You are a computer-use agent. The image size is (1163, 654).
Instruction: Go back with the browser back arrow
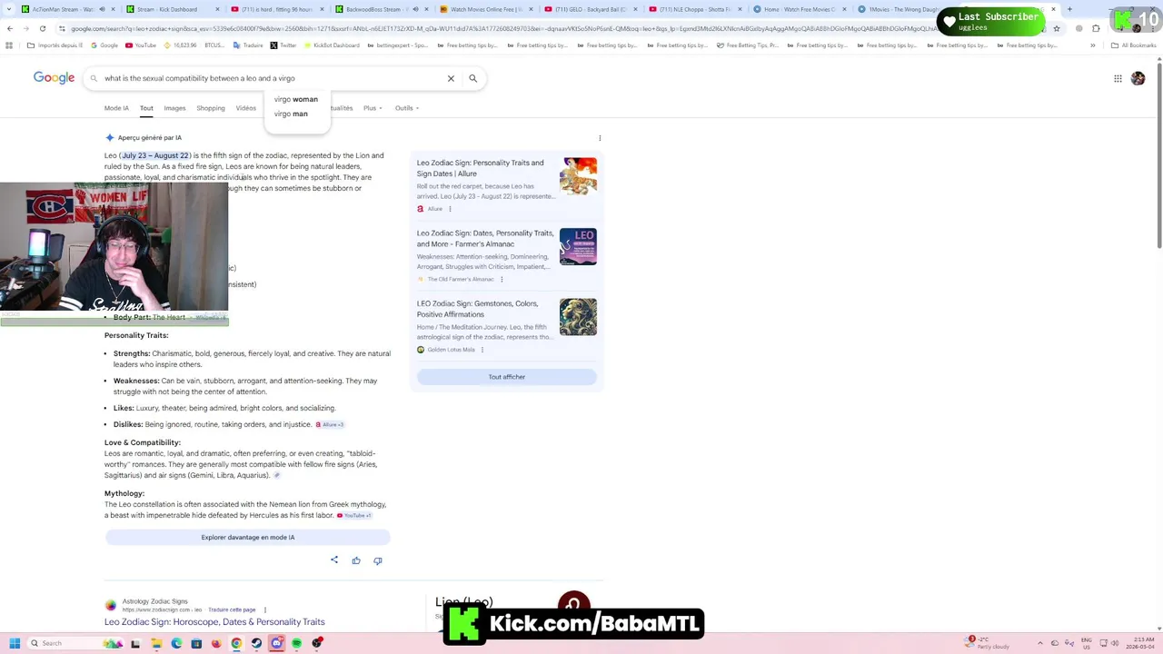tap(9, 28)
